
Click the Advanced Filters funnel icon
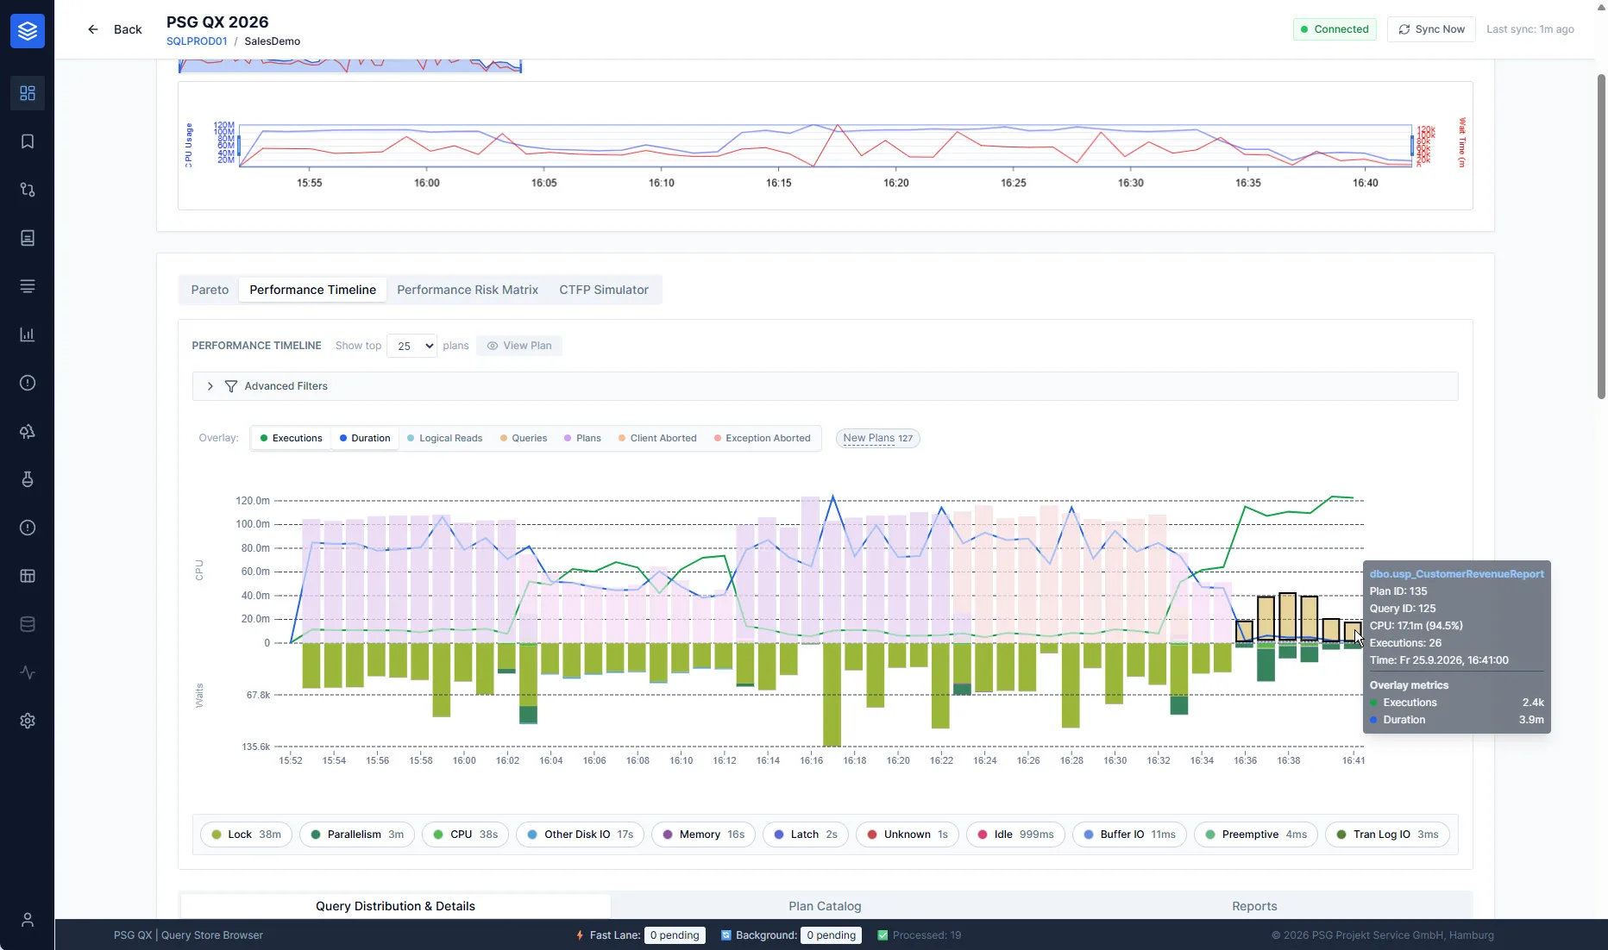pyautogui.click(x=230, y=386)
